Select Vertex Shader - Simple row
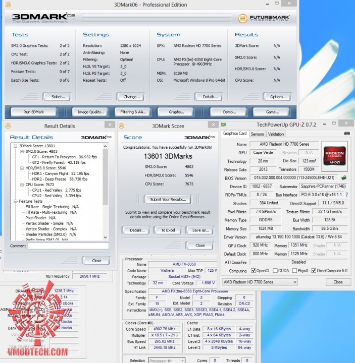The width and height of the screenshot is (355, 363). click(x=49, y=223)
